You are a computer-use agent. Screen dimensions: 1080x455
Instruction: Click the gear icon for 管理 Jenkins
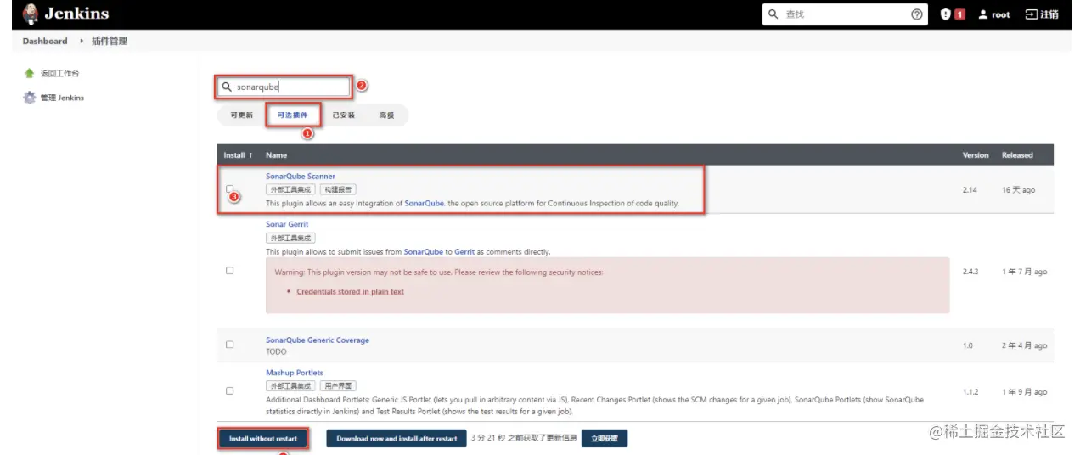pyautogui.click(x=30, y=98)
